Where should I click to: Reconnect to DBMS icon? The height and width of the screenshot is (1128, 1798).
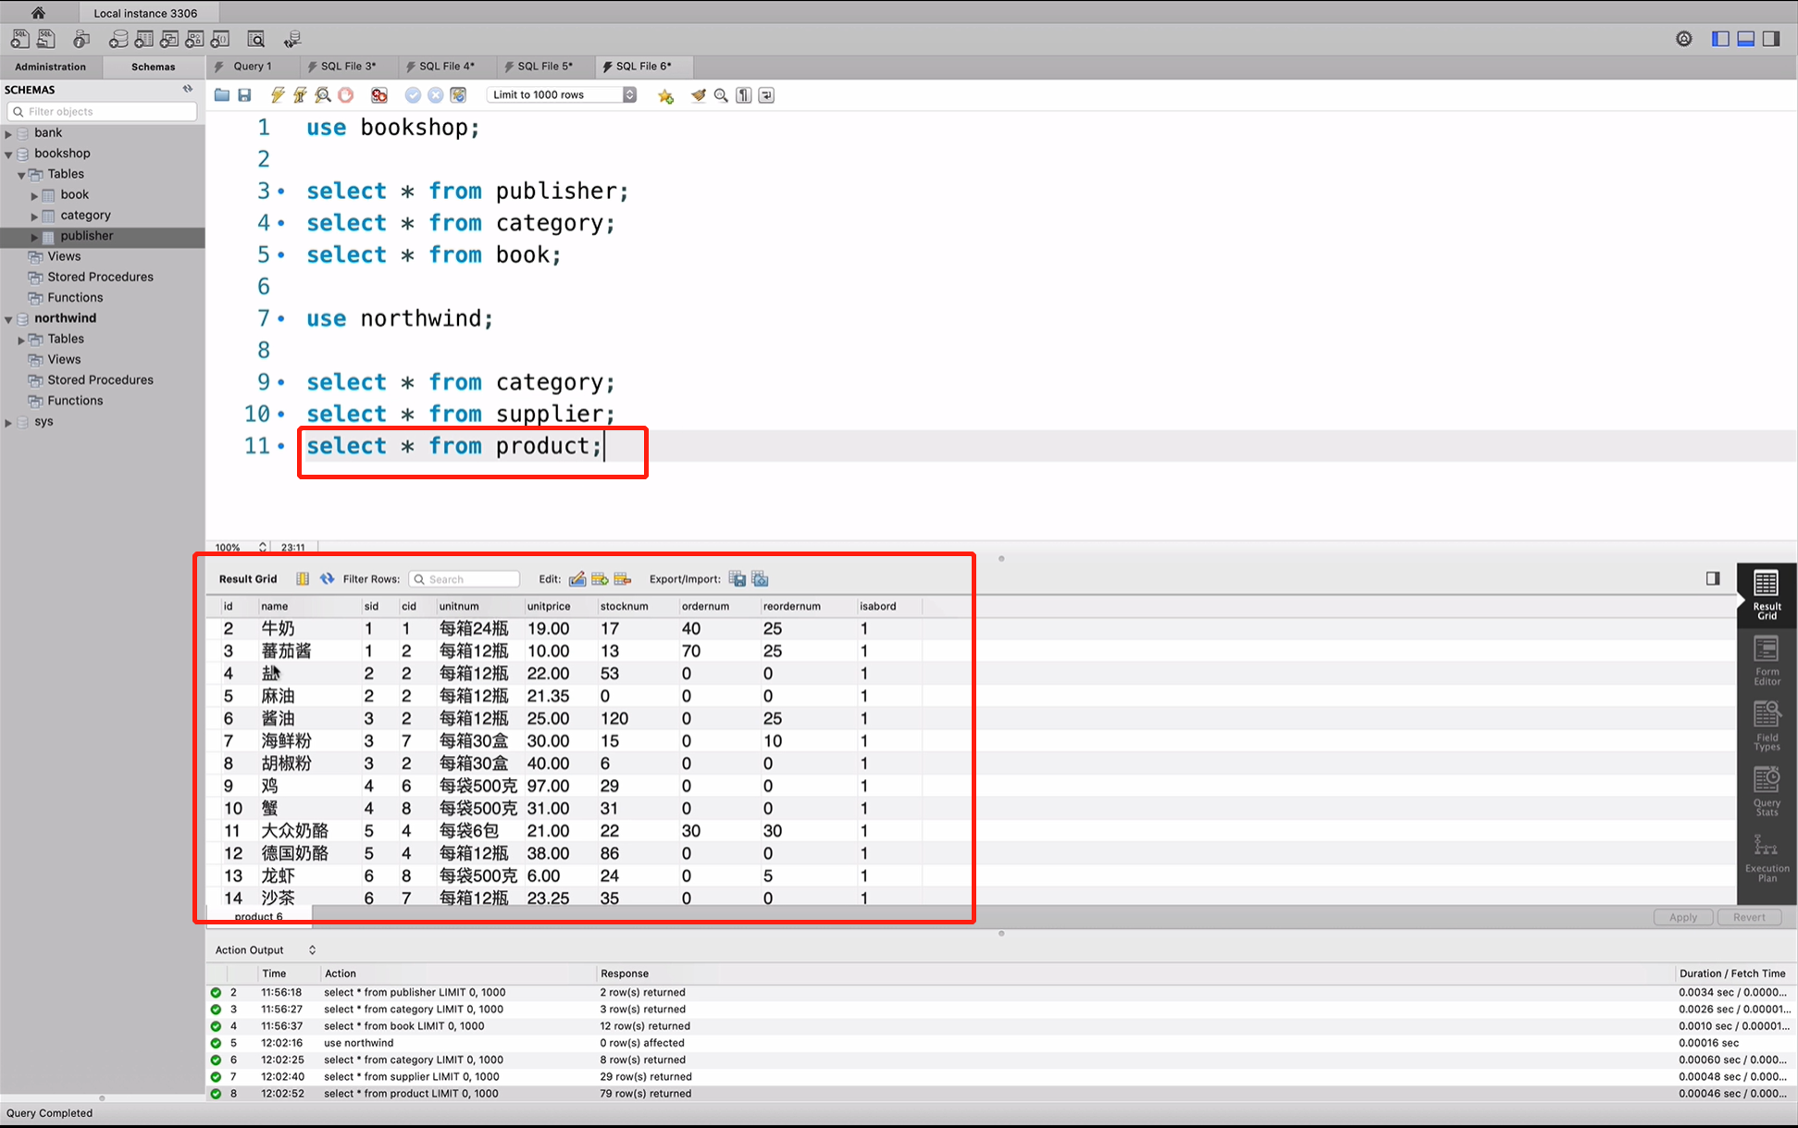pos(292,39)
